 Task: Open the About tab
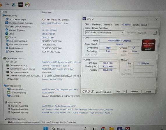coord(144,25)
